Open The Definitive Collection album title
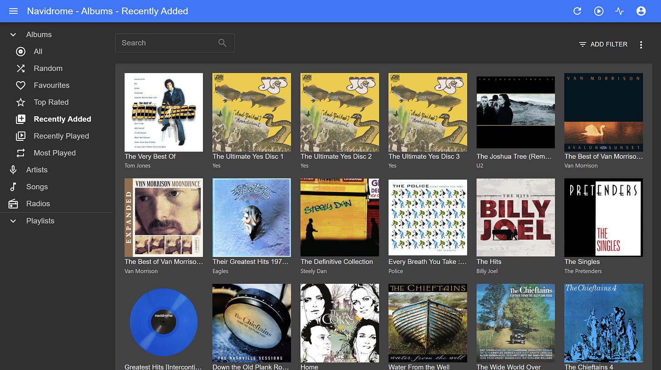This screenshot has height=370, width=661. pyautogui.click(x=337, y=262)
